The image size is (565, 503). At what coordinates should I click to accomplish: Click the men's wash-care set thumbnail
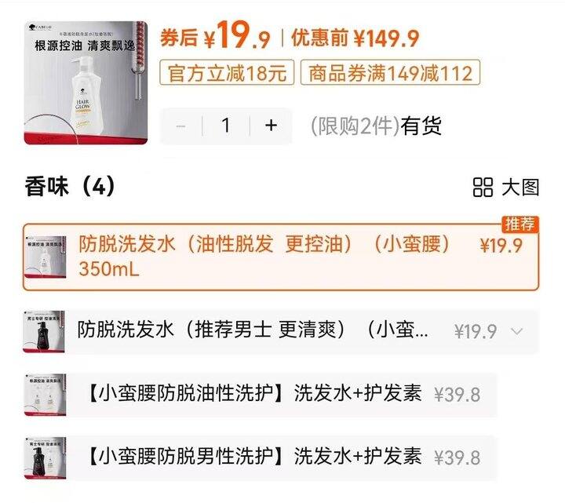tap(45, 457)
